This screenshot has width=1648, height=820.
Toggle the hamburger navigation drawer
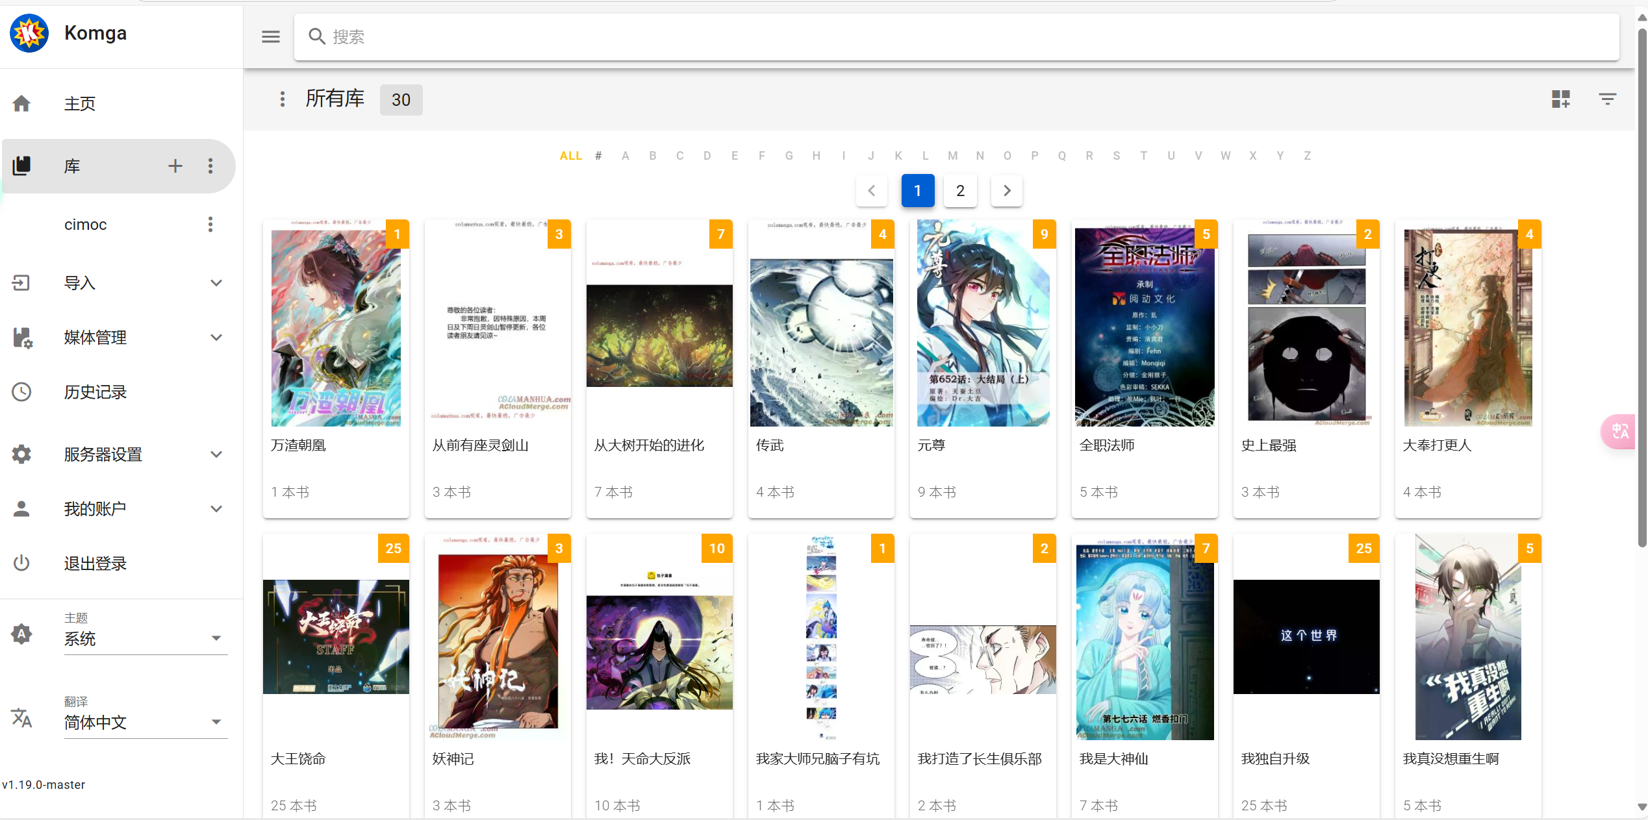pyautogui.click(x=271, y=37)
